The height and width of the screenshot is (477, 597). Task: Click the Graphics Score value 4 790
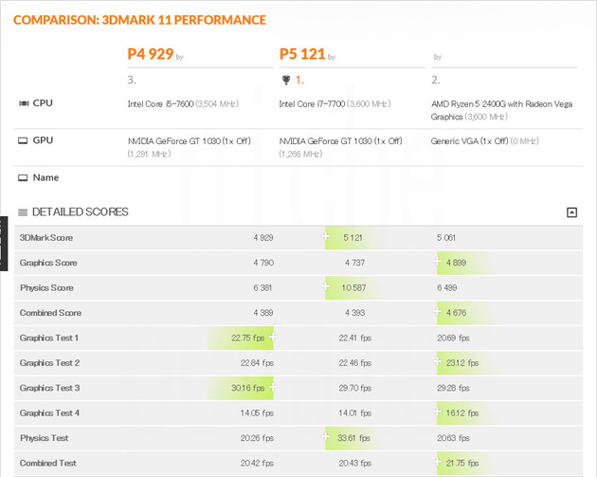pos(263,263)
